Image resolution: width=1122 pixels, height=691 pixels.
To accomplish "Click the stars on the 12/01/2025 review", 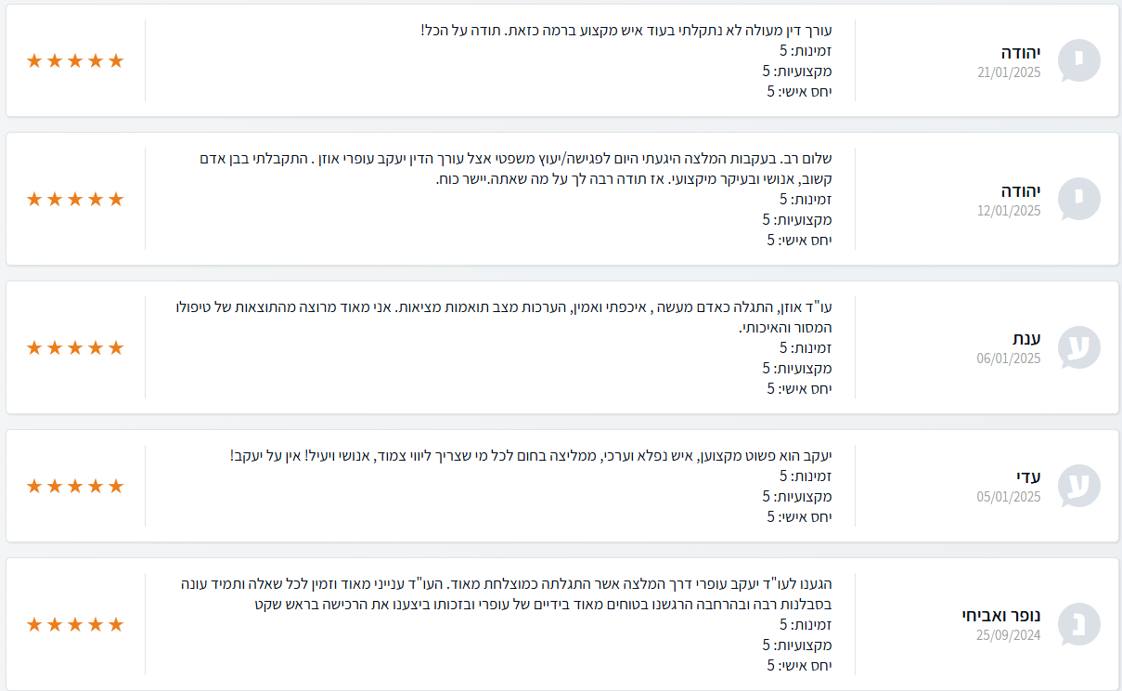I will click(75, 199).
